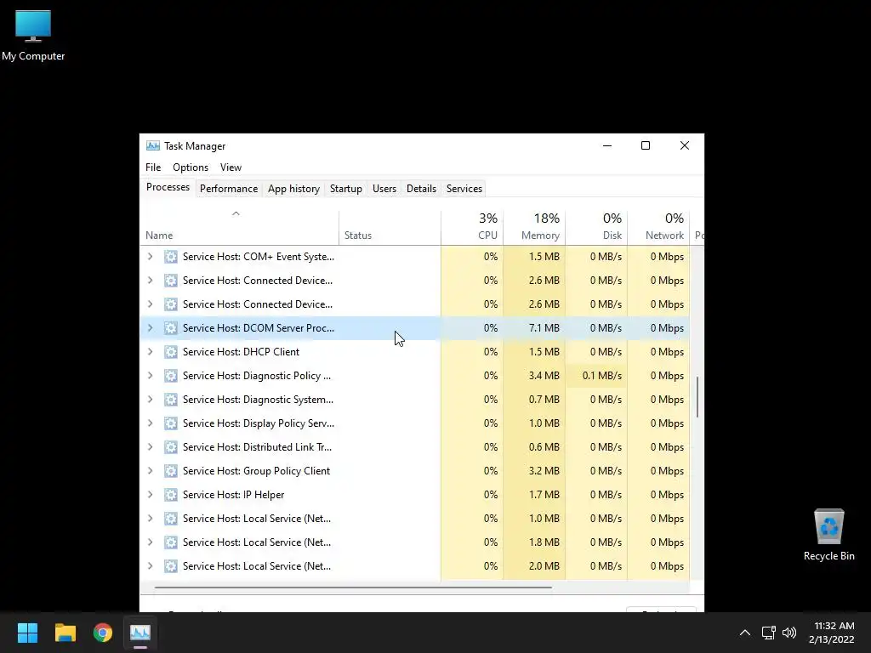
Task: Click the 1.7 MB memory value
Action: coord(544,495)
